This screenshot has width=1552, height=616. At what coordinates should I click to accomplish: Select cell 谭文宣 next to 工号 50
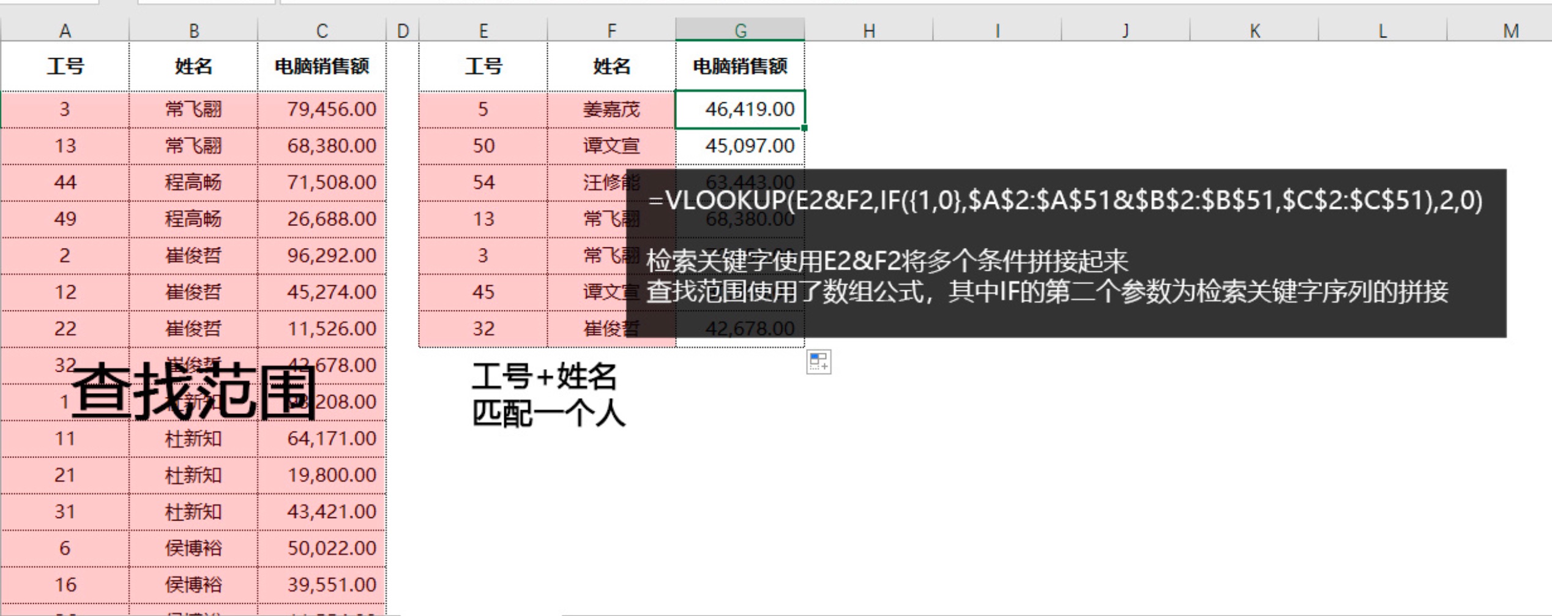click(611, 146)
